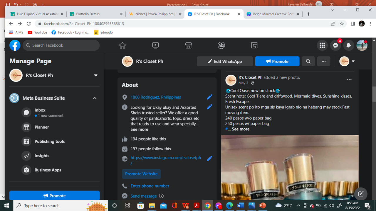Switch to the Portfolio Details tab
The width and height of the screenshot is (376, 211).
(x=96, y=14)
